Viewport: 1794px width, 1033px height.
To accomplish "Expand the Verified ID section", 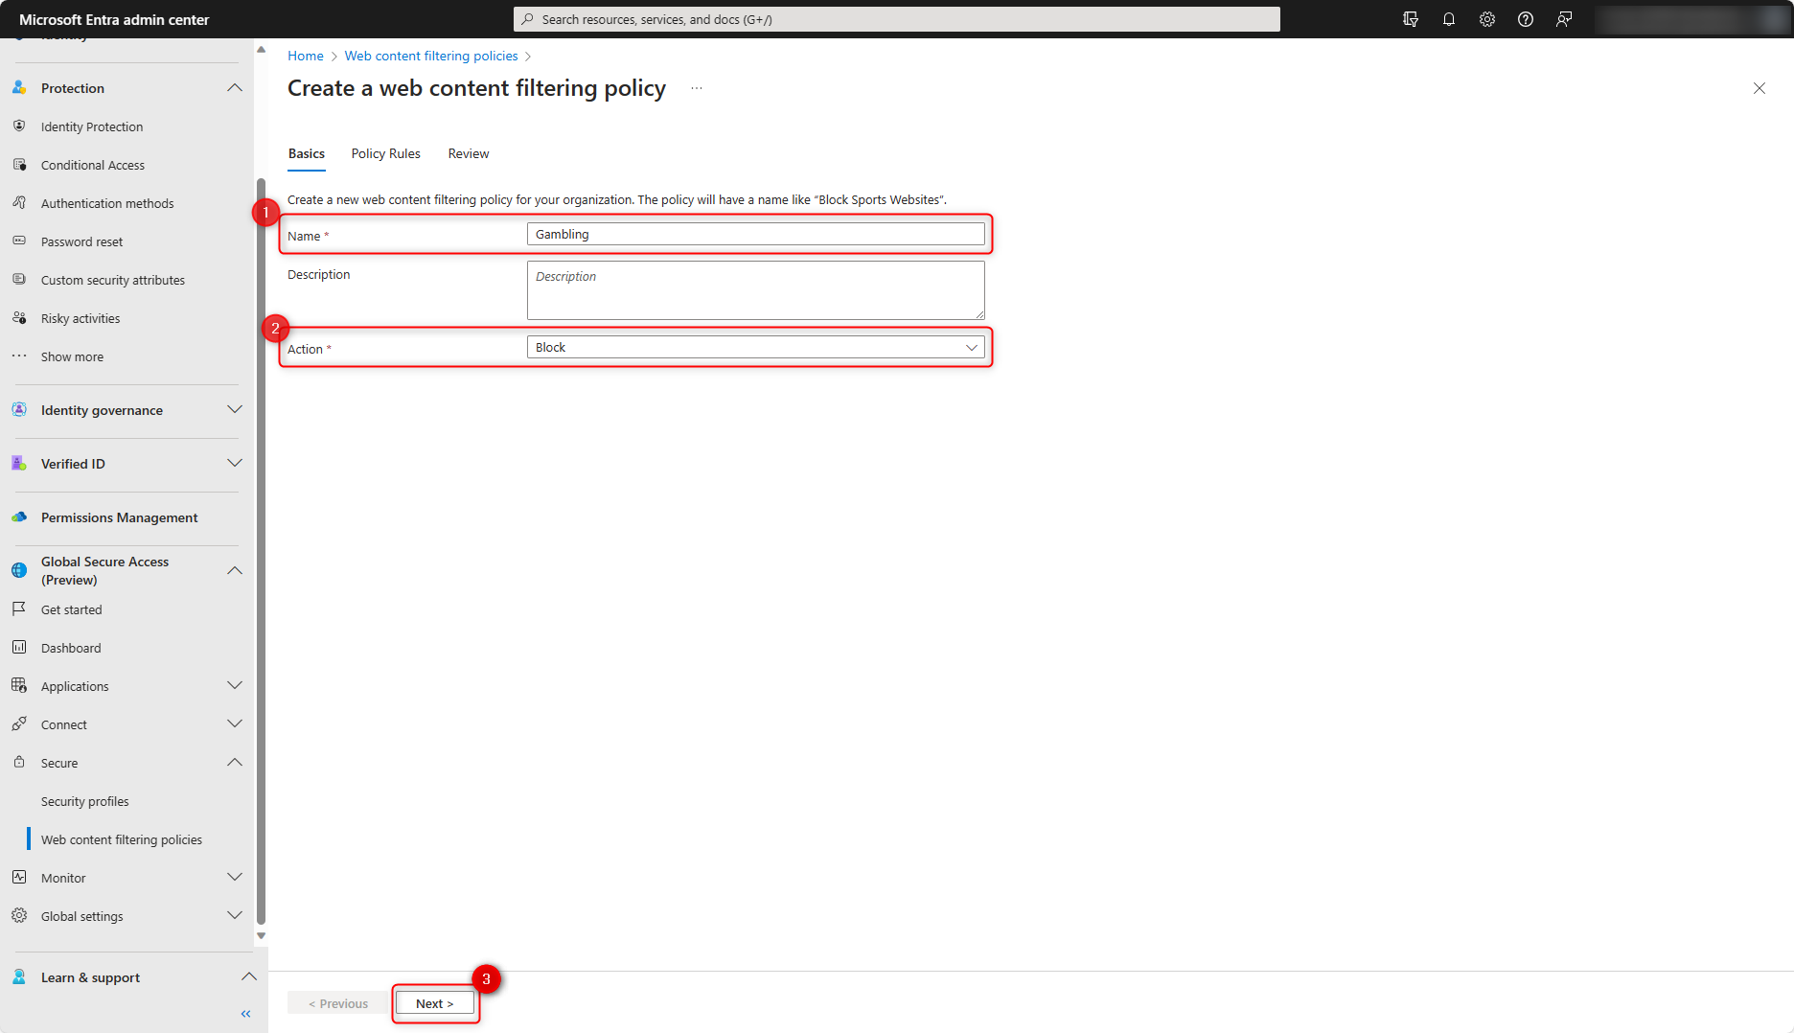I will tap(234, 464).
